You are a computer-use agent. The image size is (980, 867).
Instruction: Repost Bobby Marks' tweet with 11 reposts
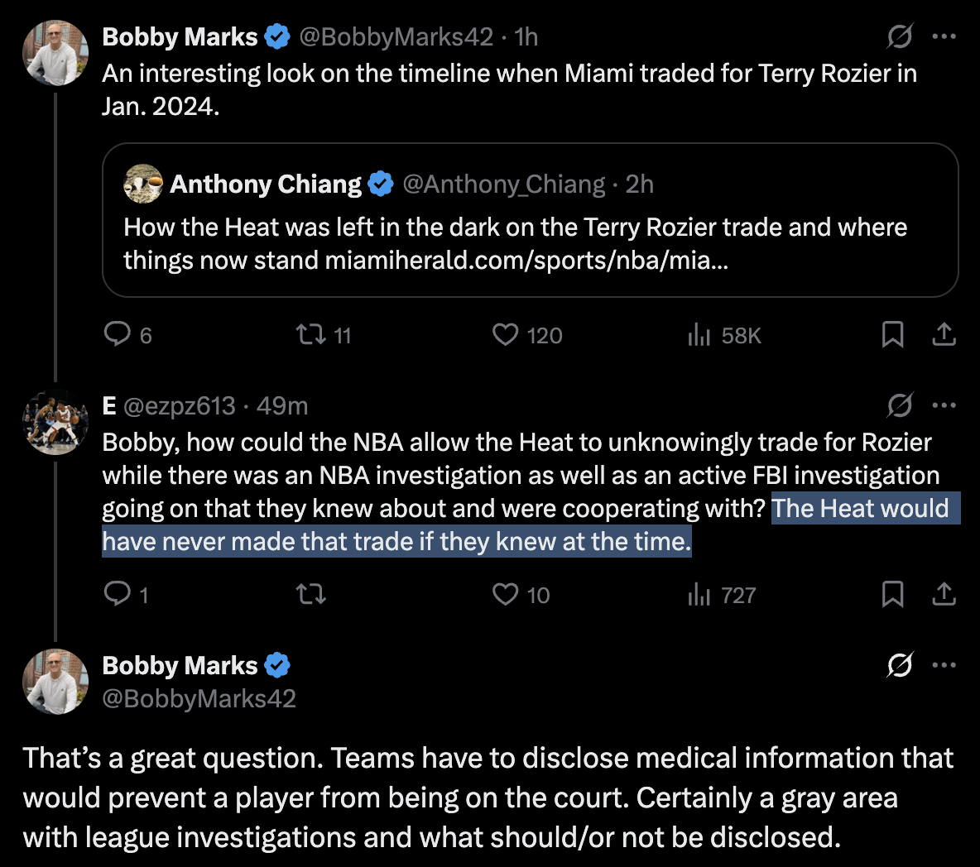pyautogui.click(x=311, y=334)
